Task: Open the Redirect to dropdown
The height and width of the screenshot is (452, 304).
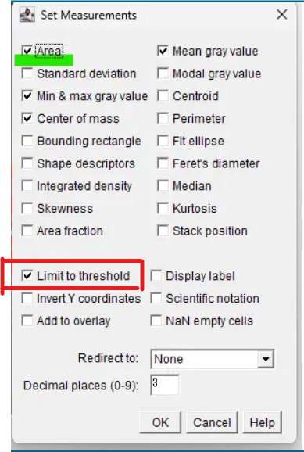Action: (213, 359)
